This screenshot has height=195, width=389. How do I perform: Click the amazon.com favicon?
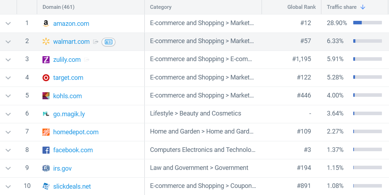point(46,24)
